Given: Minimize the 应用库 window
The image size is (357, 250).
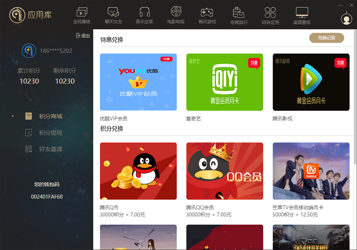Looking at the screenshot, I should pos(340,5).
